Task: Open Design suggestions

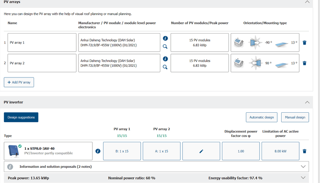Action: 21,117
